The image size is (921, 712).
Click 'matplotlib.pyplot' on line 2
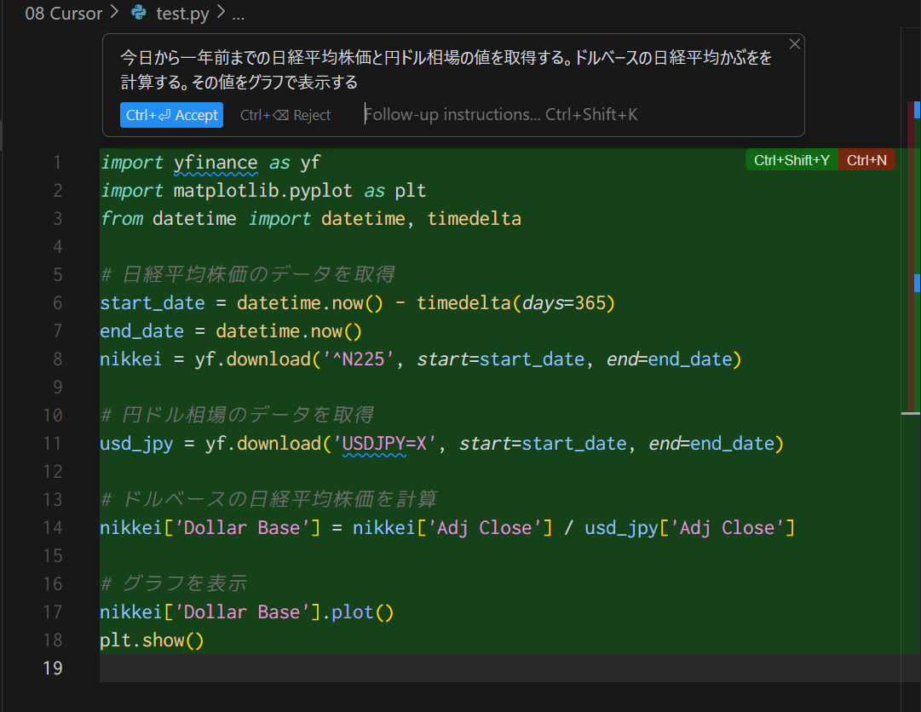262,191
